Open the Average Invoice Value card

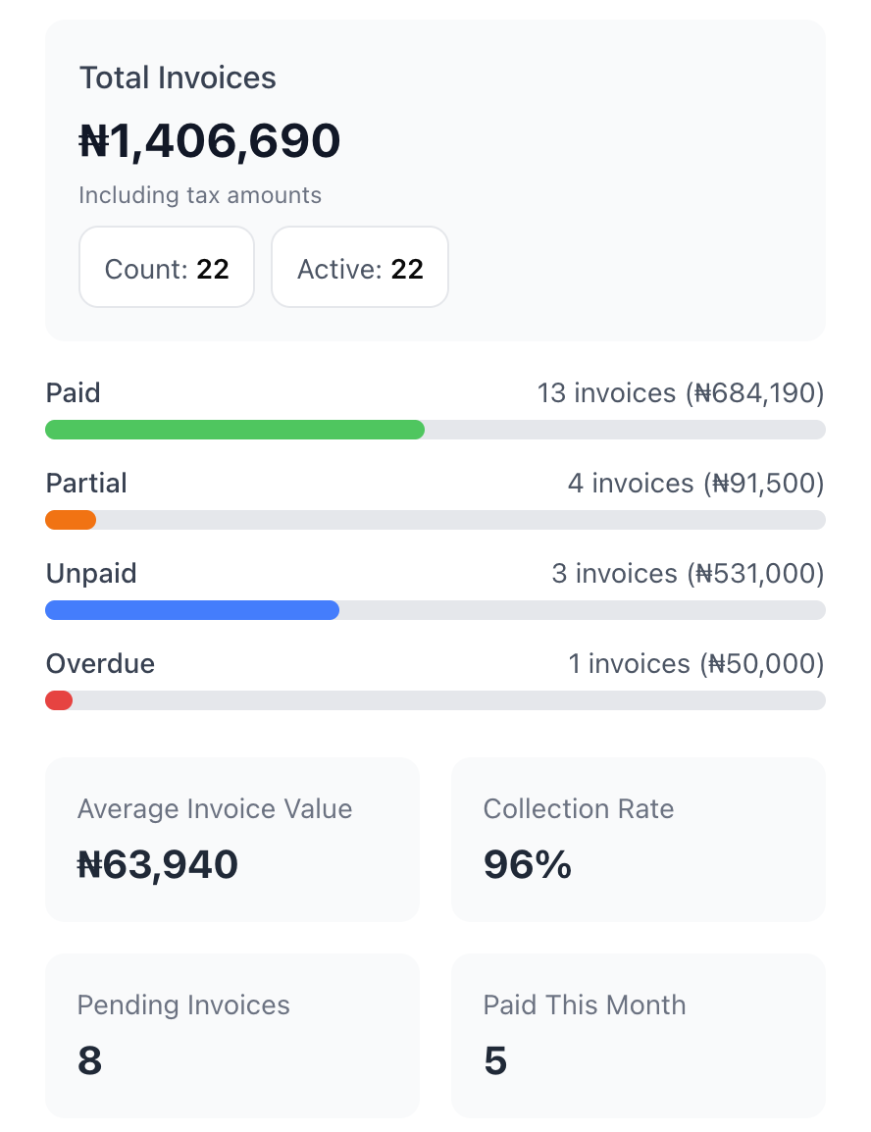(x=232, y=840)
